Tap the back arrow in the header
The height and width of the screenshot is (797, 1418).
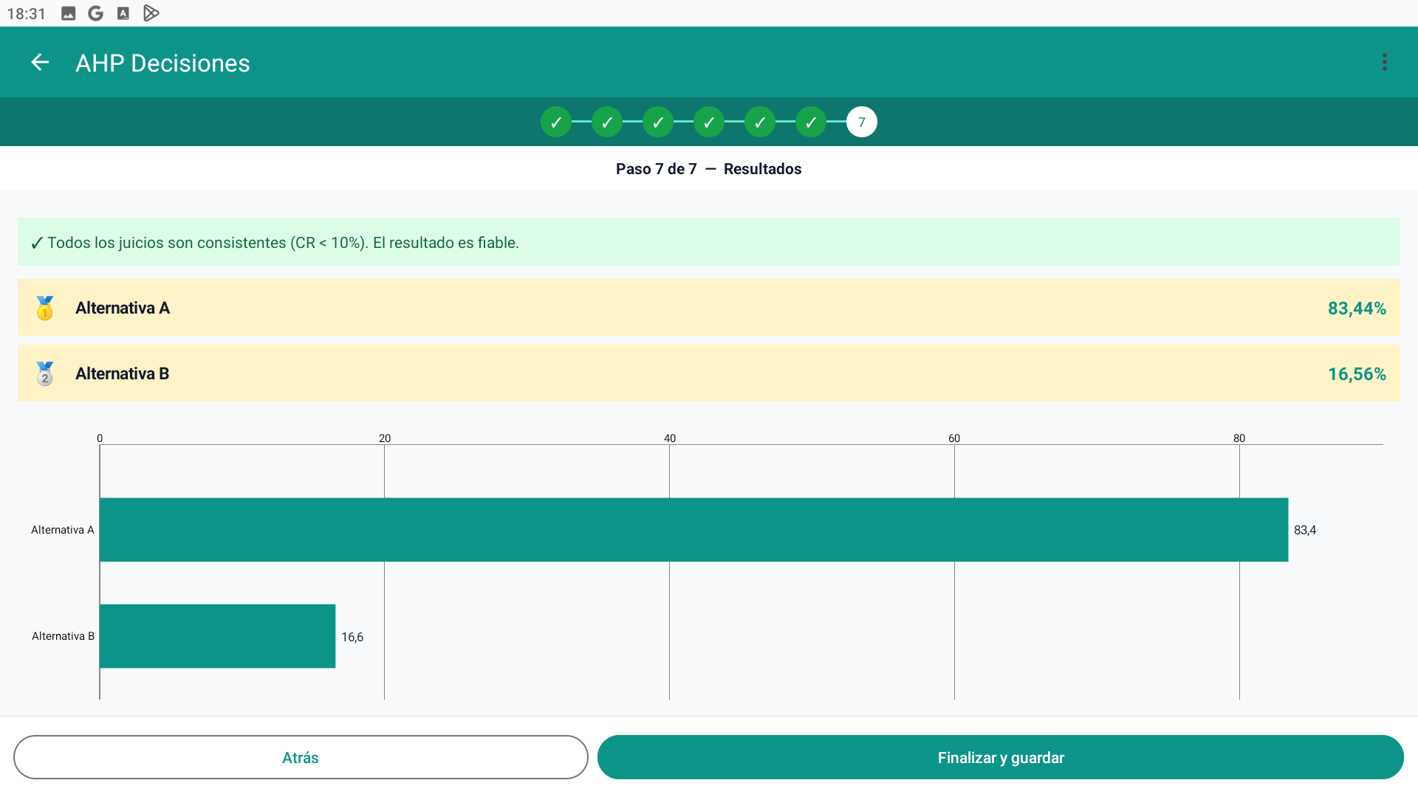40,63
